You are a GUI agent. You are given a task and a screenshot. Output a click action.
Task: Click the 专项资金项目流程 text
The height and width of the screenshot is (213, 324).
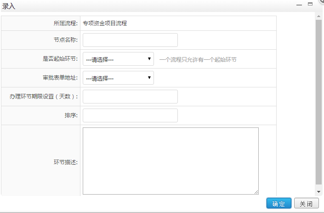pyautogui.click(x=105, y=23)
